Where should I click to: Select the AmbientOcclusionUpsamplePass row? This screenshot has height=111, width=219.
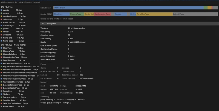pos(19,69)
